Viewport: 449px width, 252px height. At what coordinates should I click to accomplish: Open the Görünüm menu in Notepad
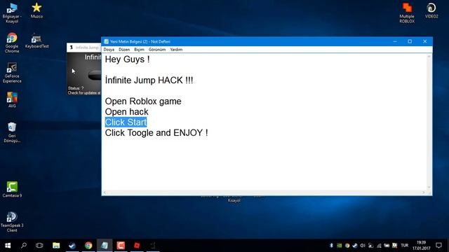(x=157, y=50)
